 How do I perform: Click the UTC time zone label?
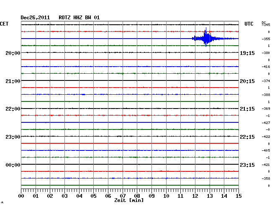coord(249,24)
